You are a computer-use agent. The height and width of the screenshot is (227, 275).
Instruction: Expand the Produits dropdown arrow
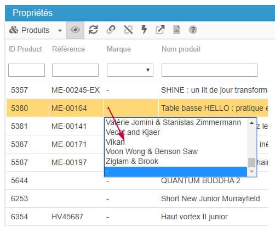pyautogui.click(x=60, y=31)
